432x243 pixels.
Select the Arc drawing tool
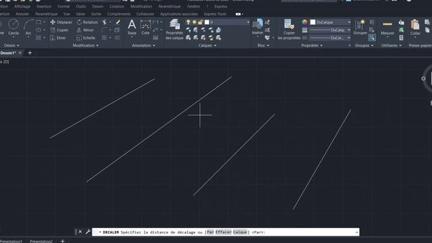[x=28, y=27]
